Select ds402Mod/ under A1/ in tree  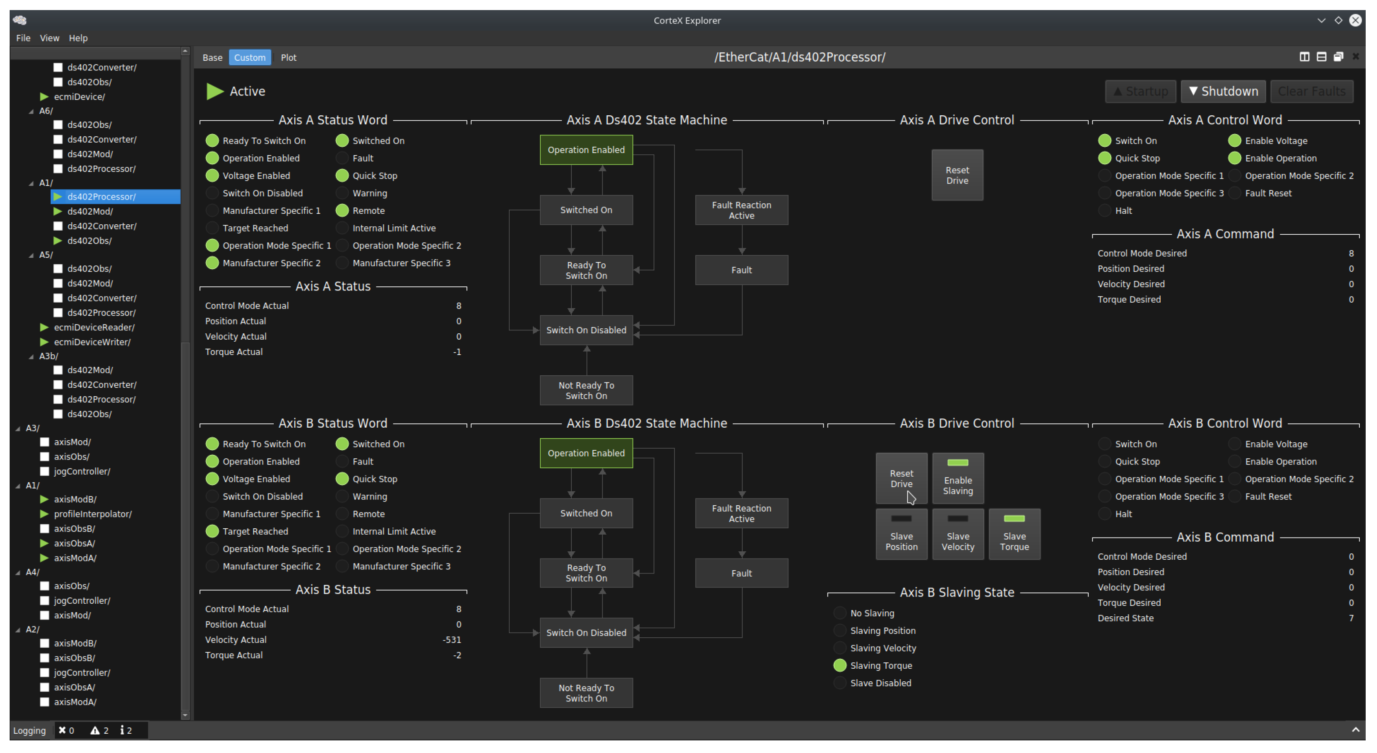(90, 211)
